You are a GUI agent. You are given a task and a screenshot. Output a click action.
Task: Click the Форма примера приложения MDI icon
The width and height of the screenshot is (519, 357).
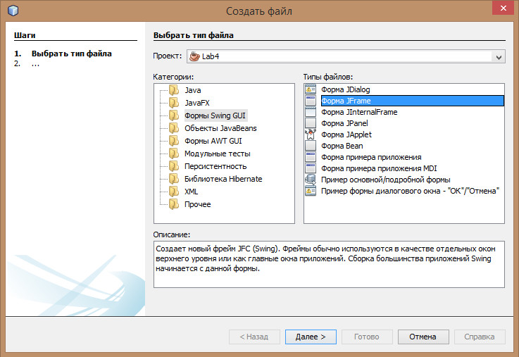pos(311,168)
